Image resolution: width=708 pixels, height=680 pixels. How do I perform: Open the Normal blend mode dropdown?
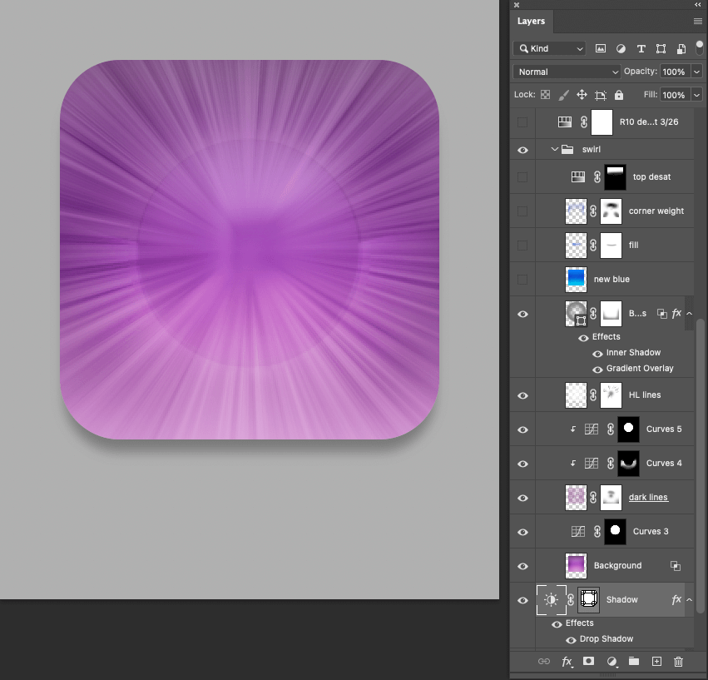pyautogui.click(x=567, y=72)
